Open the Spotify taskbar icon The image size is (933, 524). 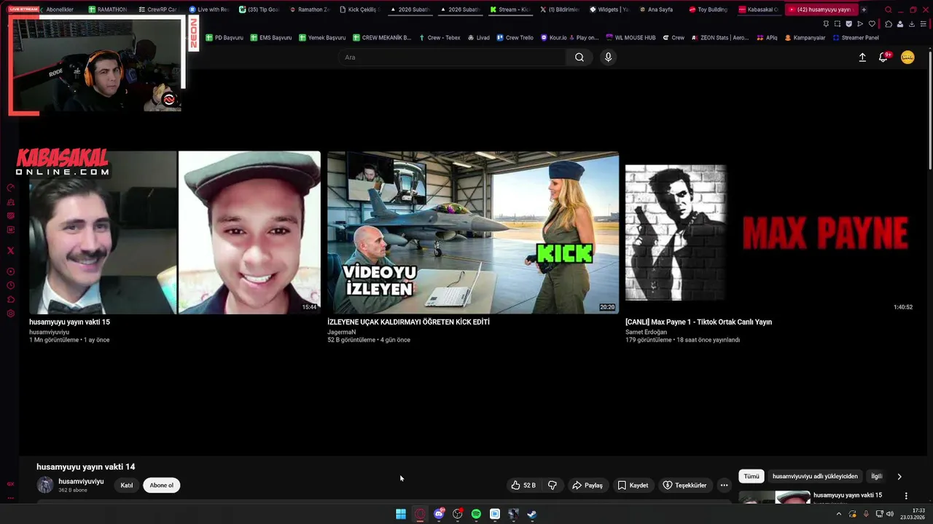[476, 514]
